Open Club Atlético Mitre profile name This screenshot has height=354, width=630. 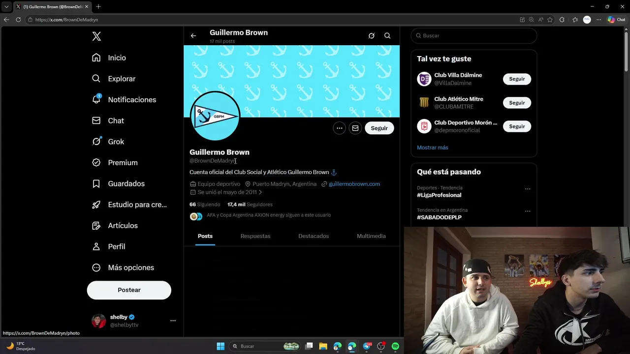click(459, 99)
